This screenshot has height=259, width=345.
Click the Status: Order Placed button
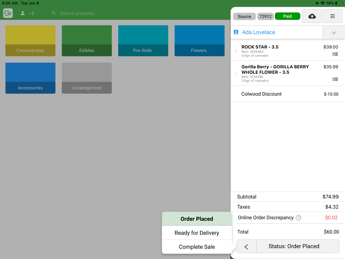[293, 246]
